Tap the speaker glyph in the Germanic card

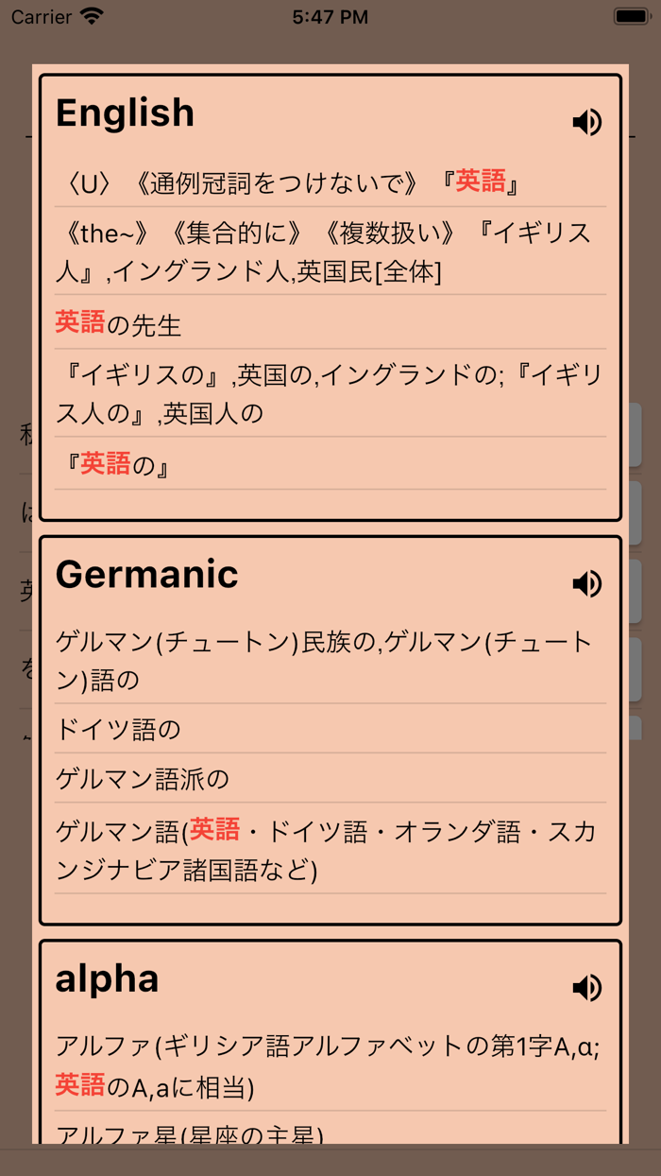click(x=587, y=584)
